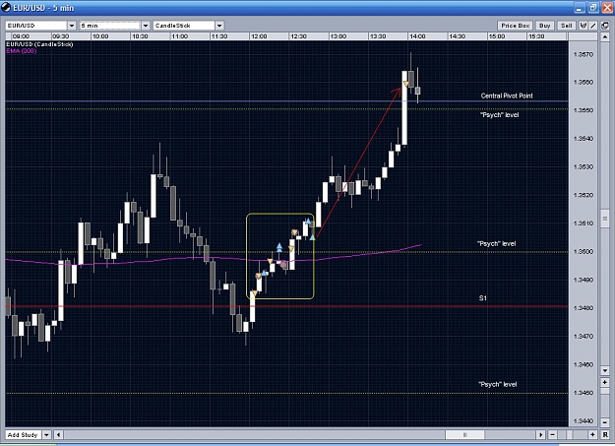
Task: Zoom out time axis minus button
Action: [552, 434]
